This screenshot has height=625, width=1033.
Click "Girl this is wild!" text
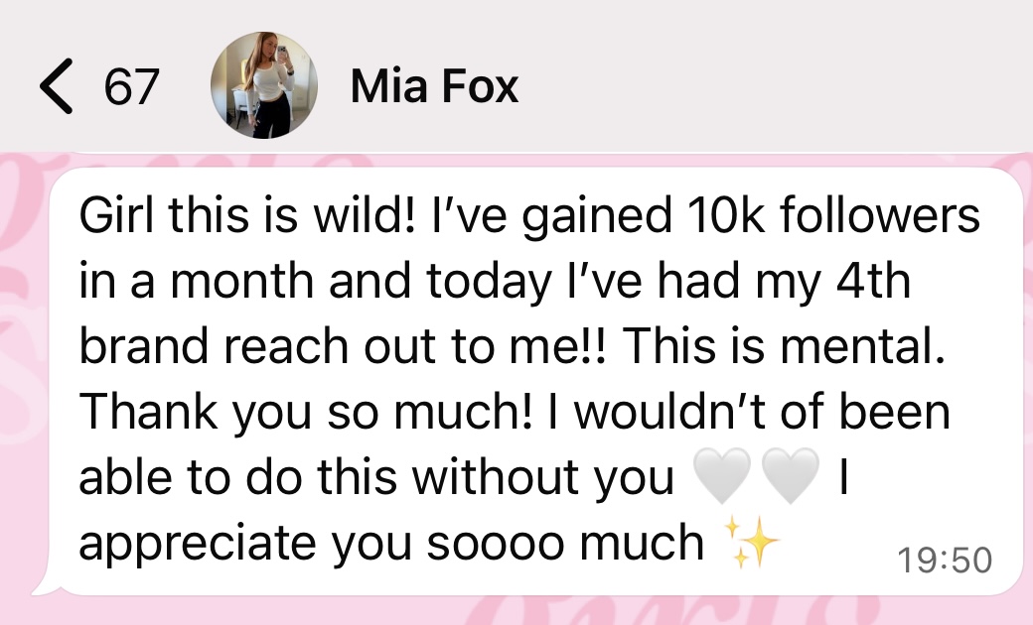(x=247, y=215)
